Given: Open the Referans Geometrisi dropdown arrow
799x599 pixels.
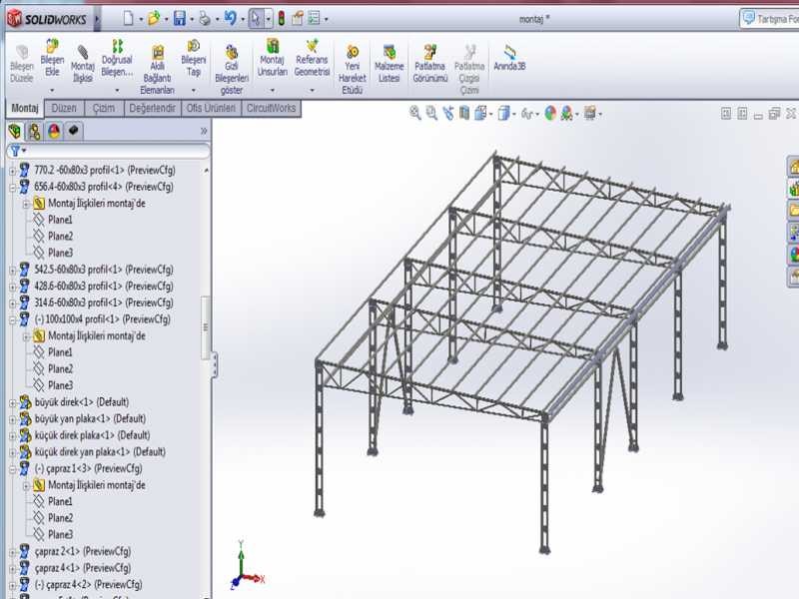Looking at the screenshot, I should tap(312, 90).
